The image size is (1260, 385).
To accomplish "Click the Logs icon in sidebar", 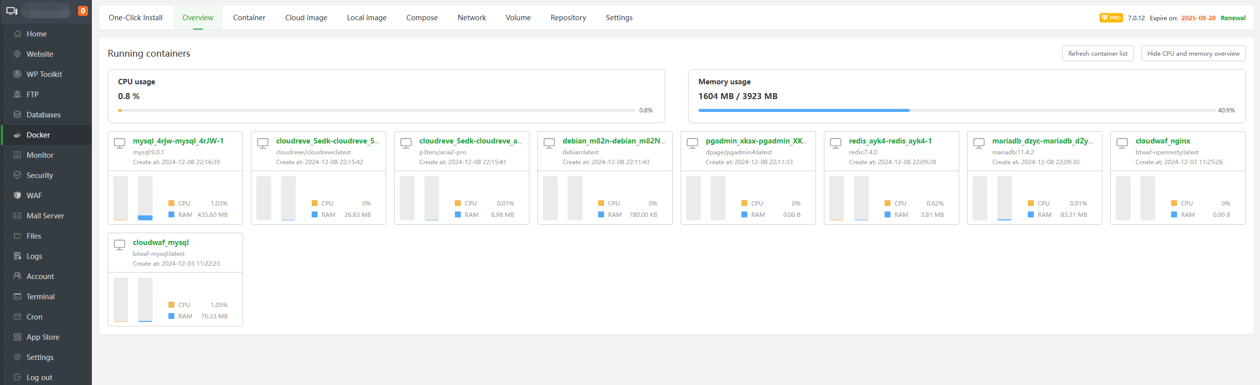I will click(17, 256).
